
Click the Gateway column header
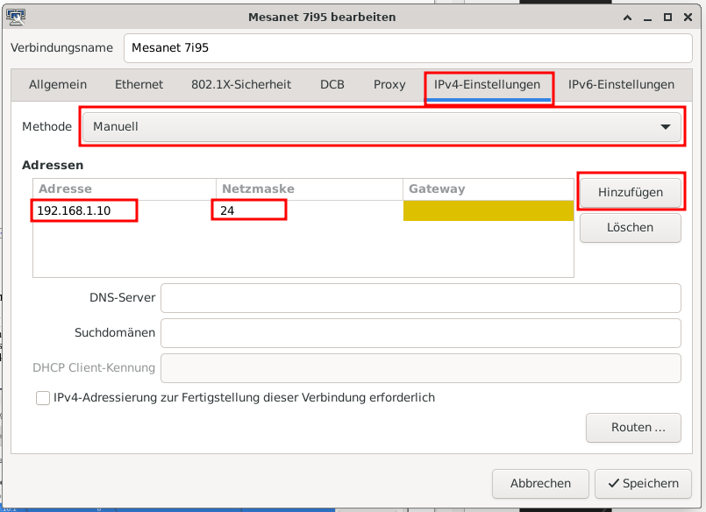pos(488,189)
